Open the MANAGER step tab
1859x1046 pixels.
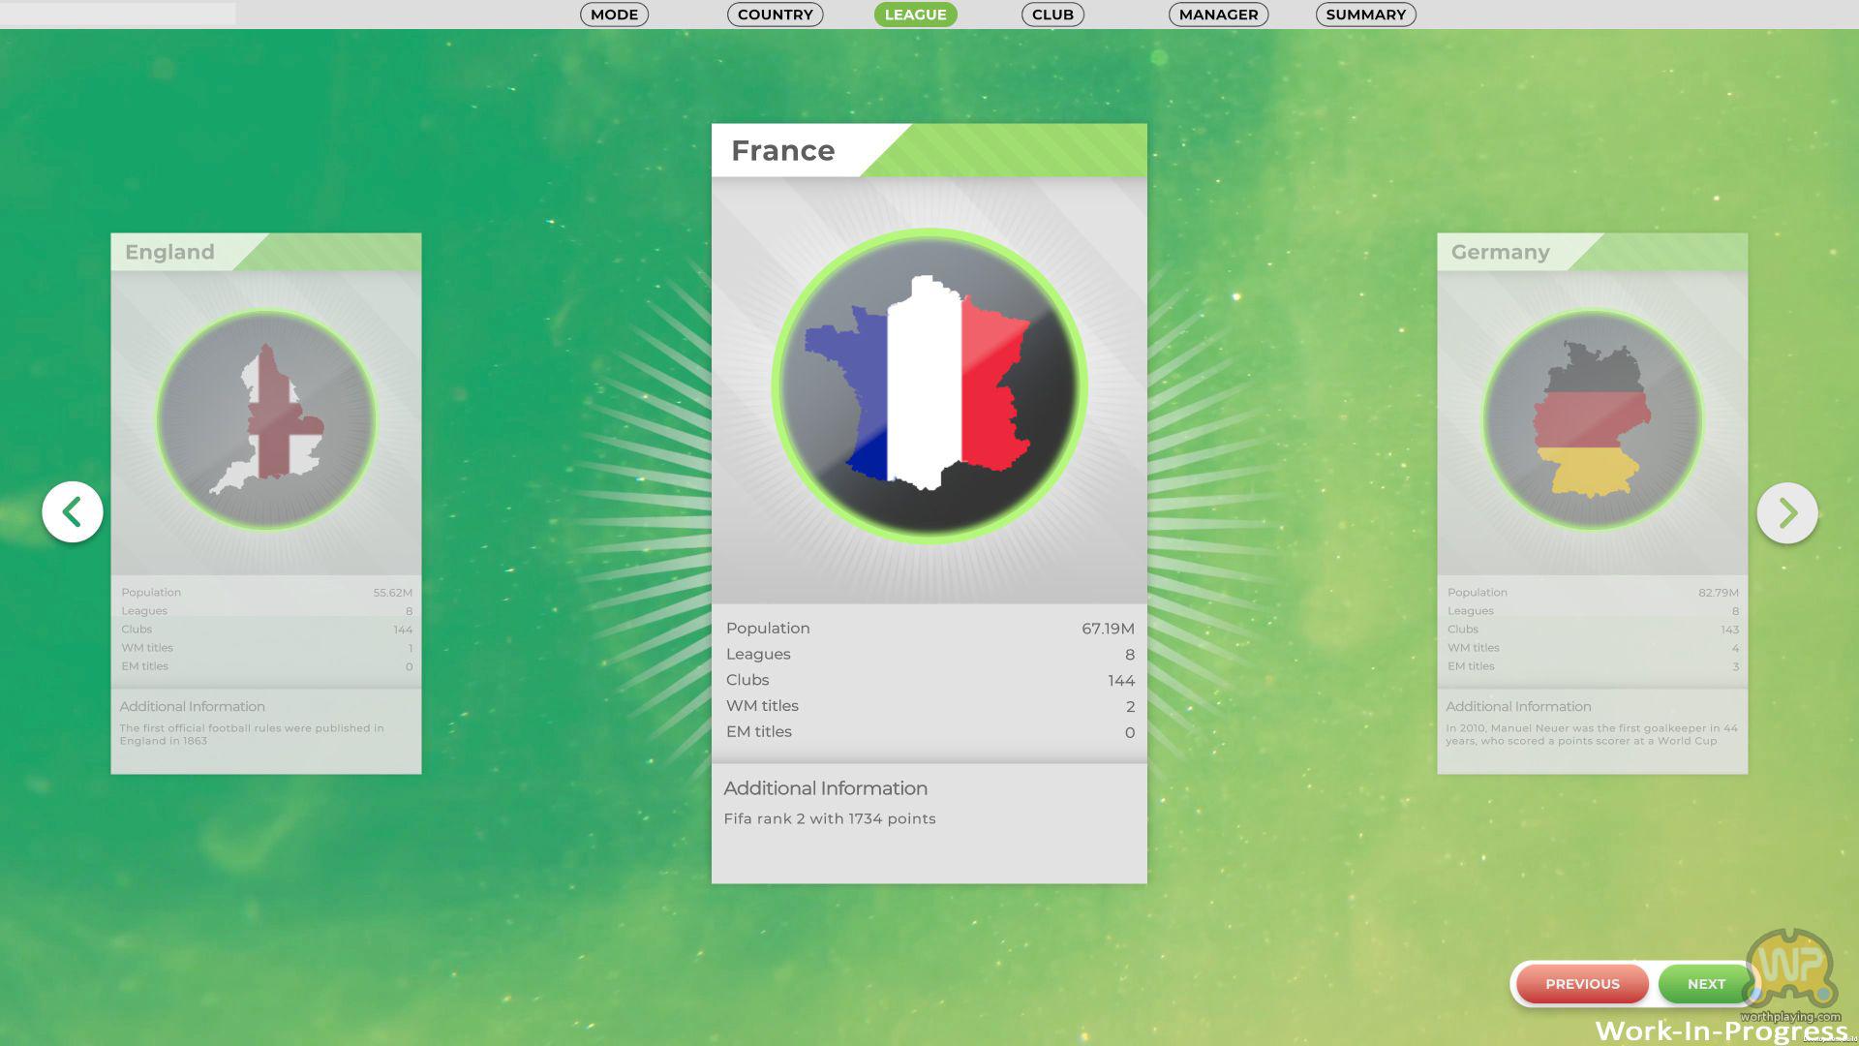point(1218,15)
